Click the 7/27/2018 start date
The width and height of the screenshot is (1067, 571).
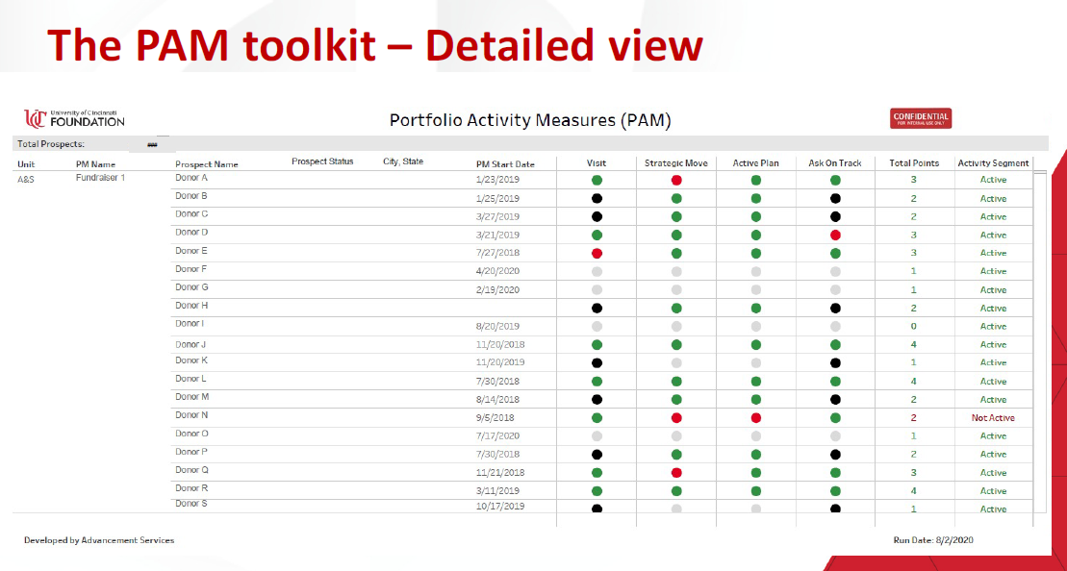pos(496,253)
